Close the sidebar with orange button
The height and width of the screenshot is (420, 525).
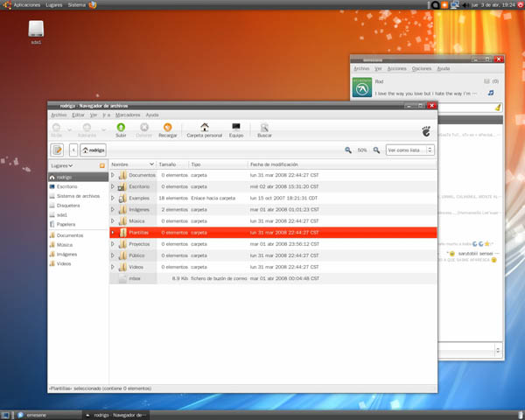coord(102,165)
